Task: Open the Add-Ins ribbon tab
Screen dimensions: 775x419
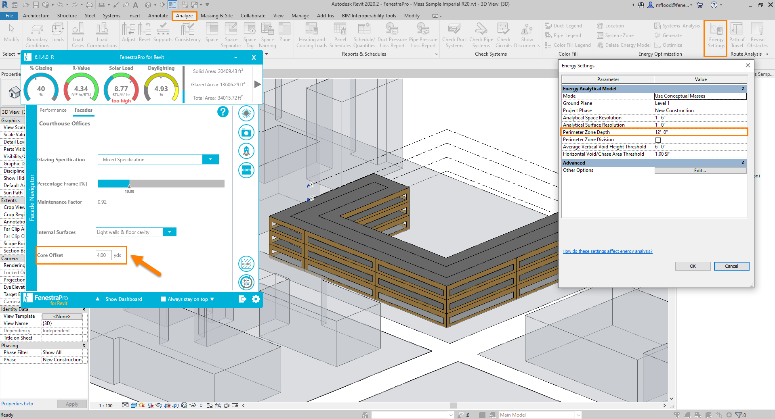Action: [325, 16]
